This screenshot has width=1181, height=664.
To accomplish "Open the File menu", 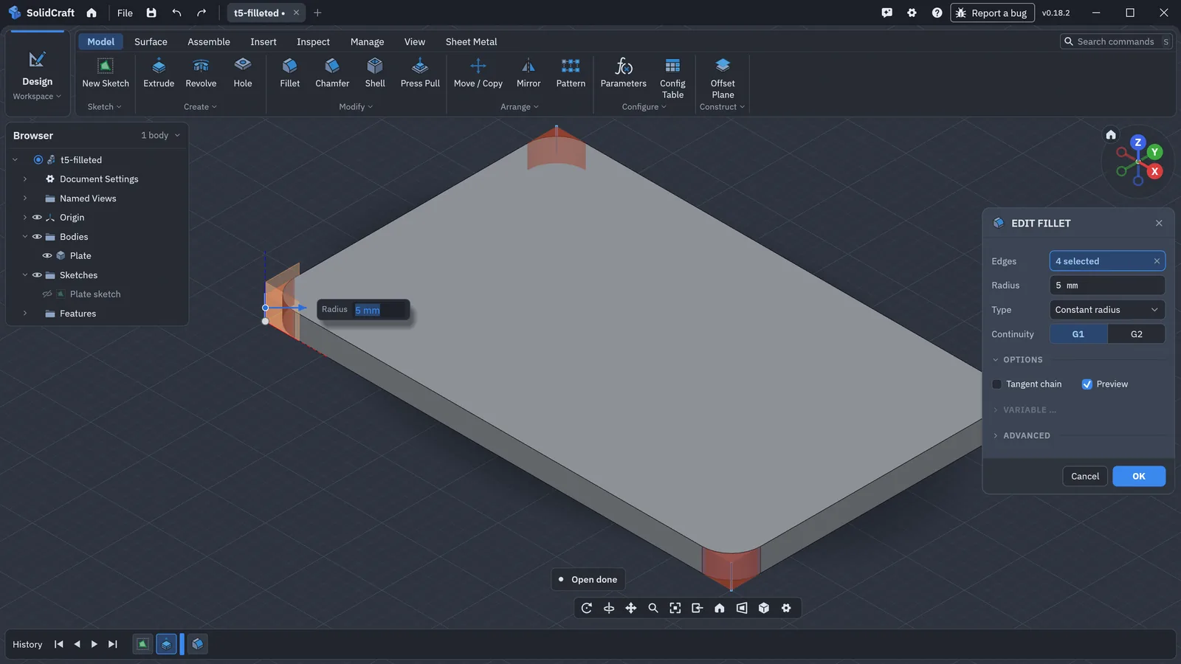I will click(x=125, y=13).
